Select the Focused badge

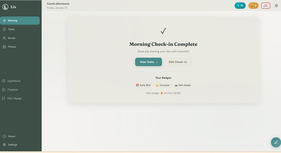(x=163, y=85)
